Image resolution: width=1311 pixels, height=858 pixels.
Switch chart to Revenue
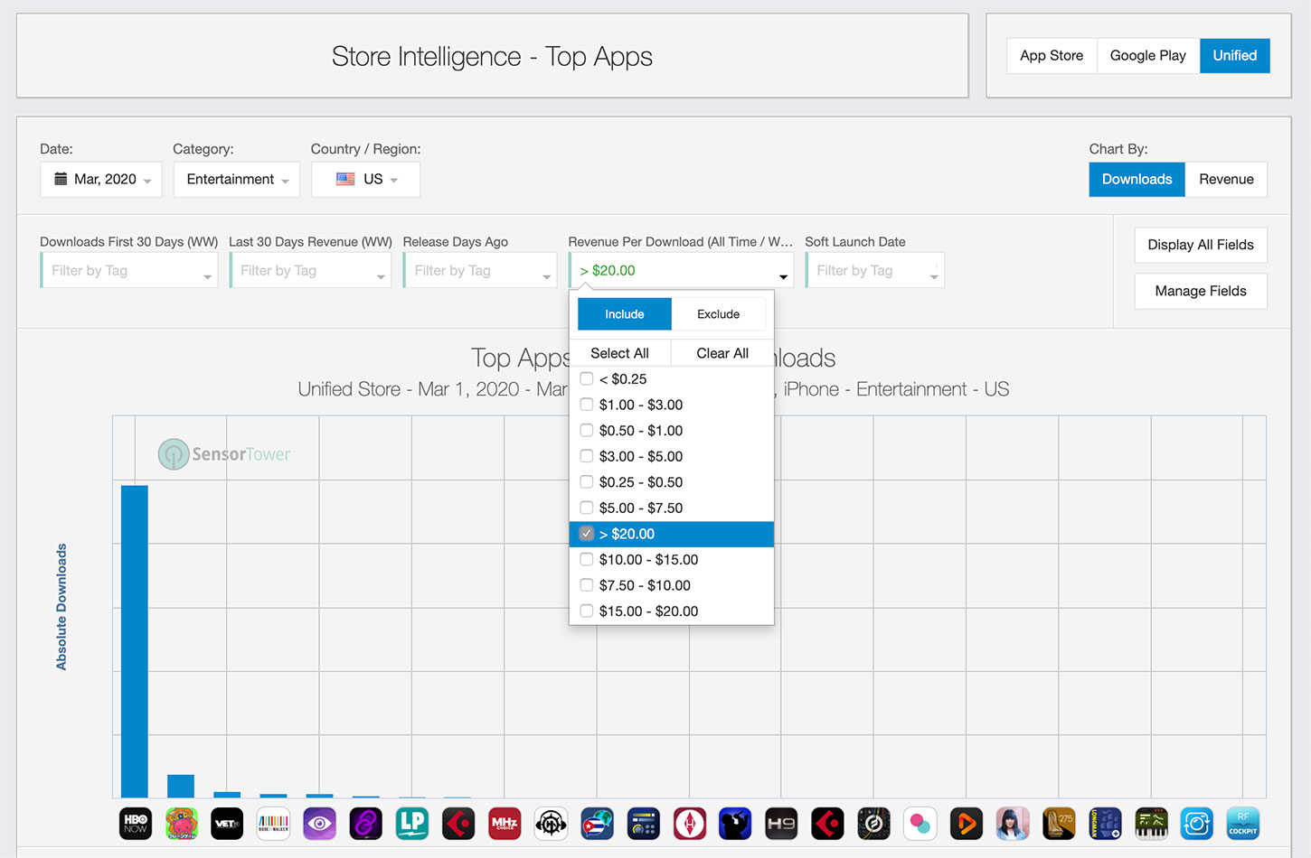pyautogui.click(x=1226, y=179)
